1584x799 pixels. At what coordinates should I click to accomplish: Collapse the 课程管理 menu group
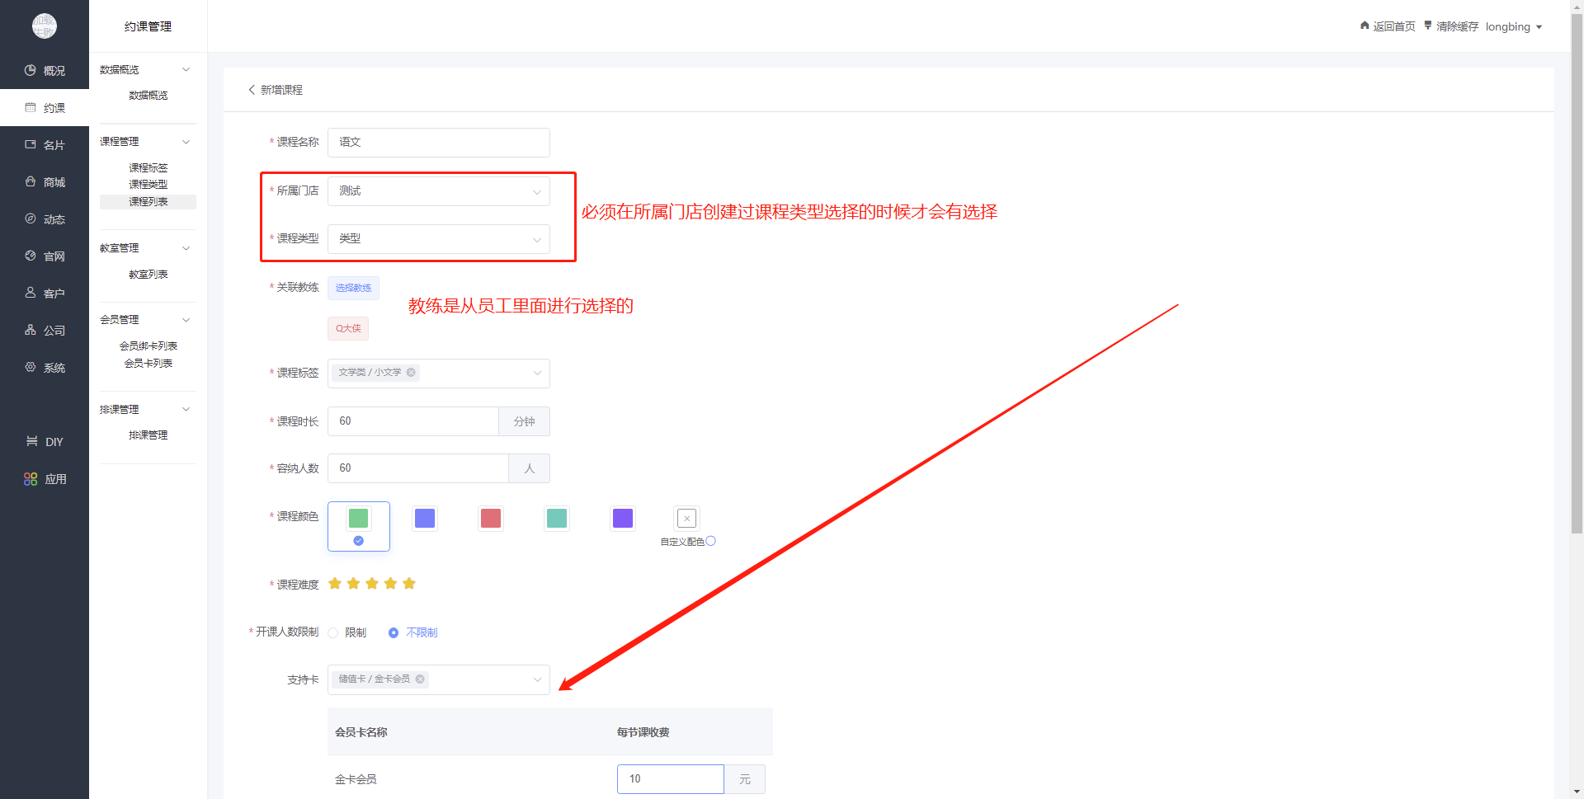pyautogui.click(x=186, y=142)
